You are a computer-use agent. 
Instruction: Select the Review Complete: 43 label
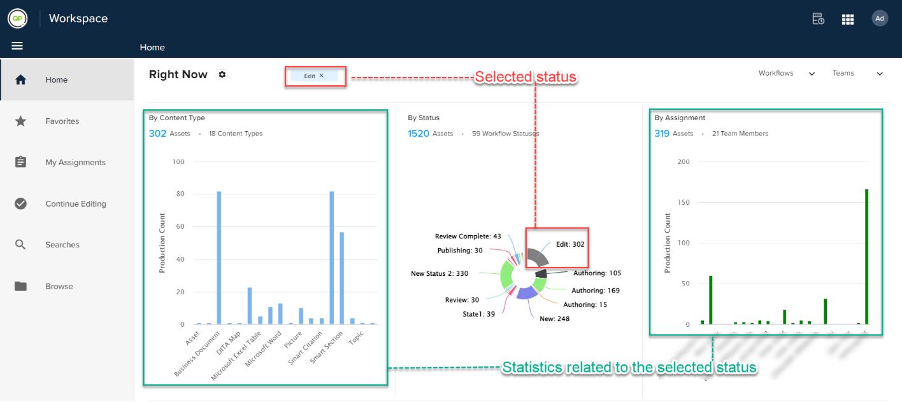click(468, 236)
